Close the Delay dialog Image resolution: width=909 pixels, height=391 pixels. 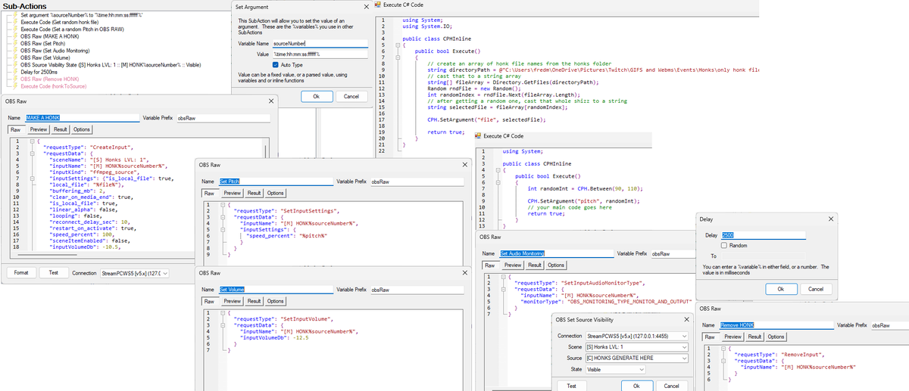831,219
